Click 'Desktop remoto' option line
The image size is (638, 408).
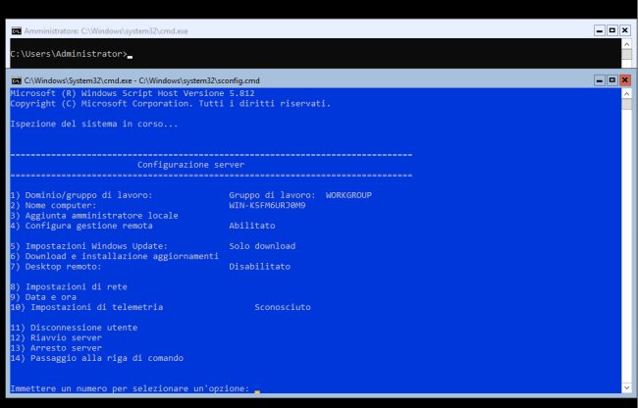(56, 266)
